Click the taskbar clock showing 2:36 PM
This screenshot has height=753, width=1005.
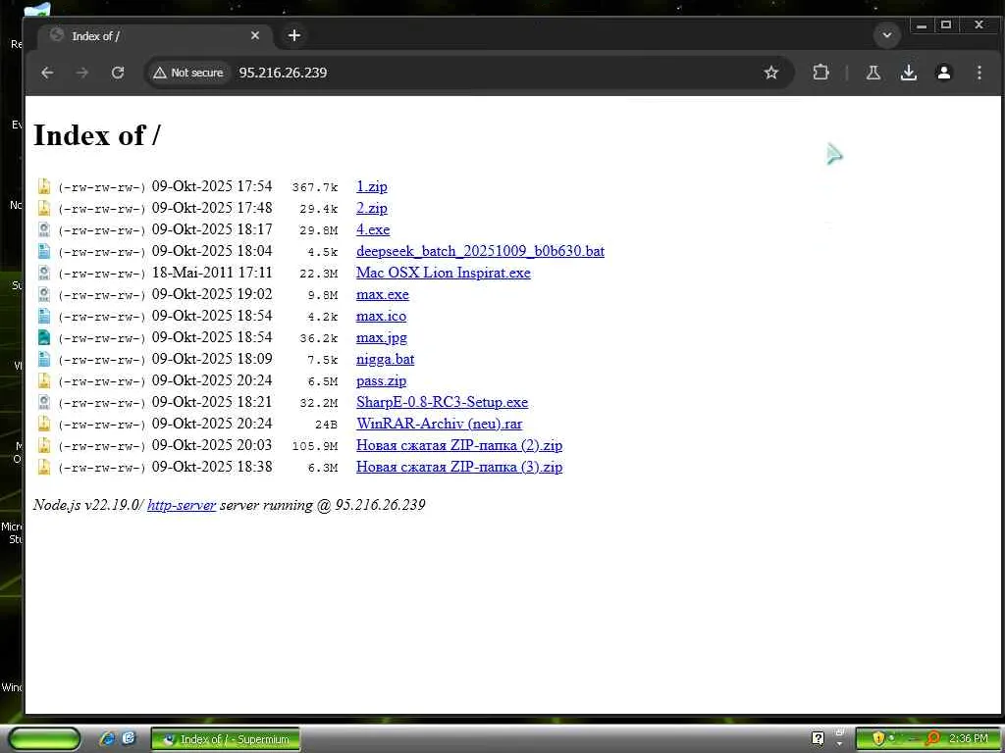[969, 738]
